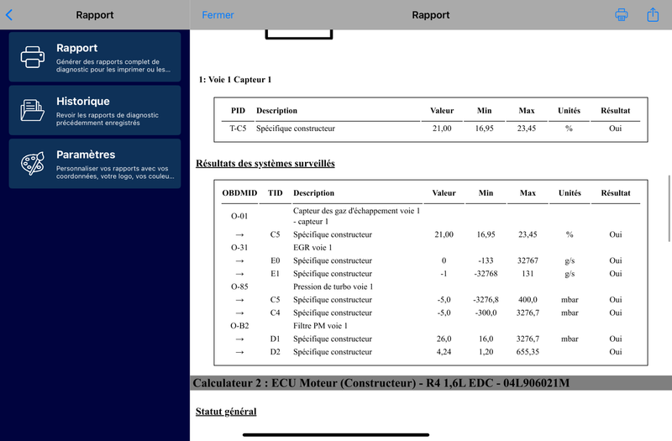Click the Résultats des systèmes surveillés heading

[x=265, y=163]
